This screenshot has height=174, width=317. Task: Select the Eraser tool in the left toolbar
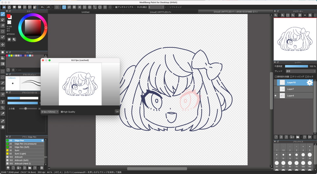pos(3,20)
